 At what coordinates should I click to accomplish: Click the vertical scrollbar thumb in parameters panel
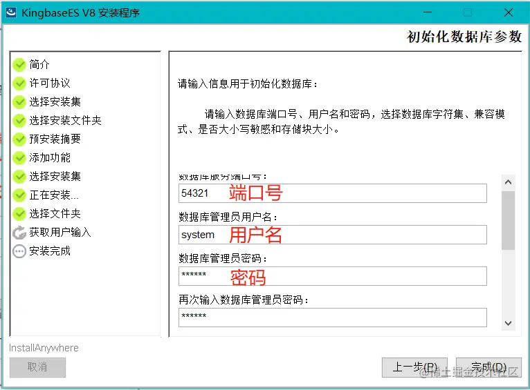[508, 220]
